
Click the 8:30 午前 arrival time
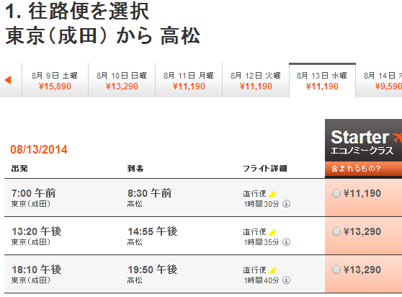coord(149,193)
